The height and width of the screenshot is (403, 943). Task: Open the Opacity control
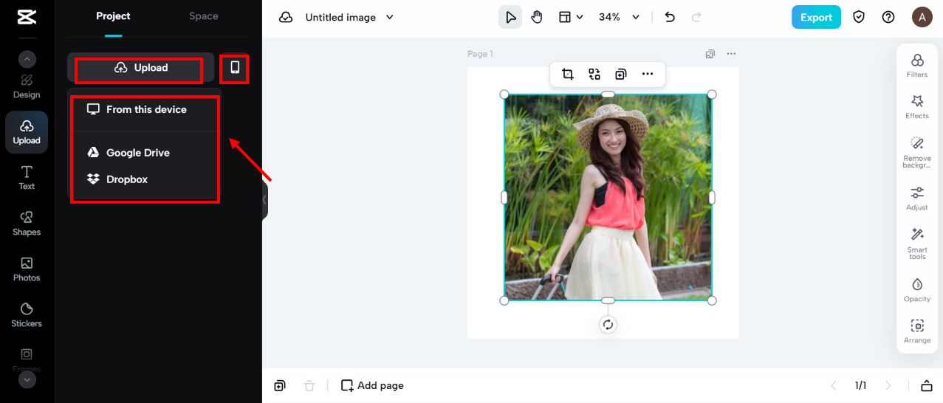(x=917, y=290)
